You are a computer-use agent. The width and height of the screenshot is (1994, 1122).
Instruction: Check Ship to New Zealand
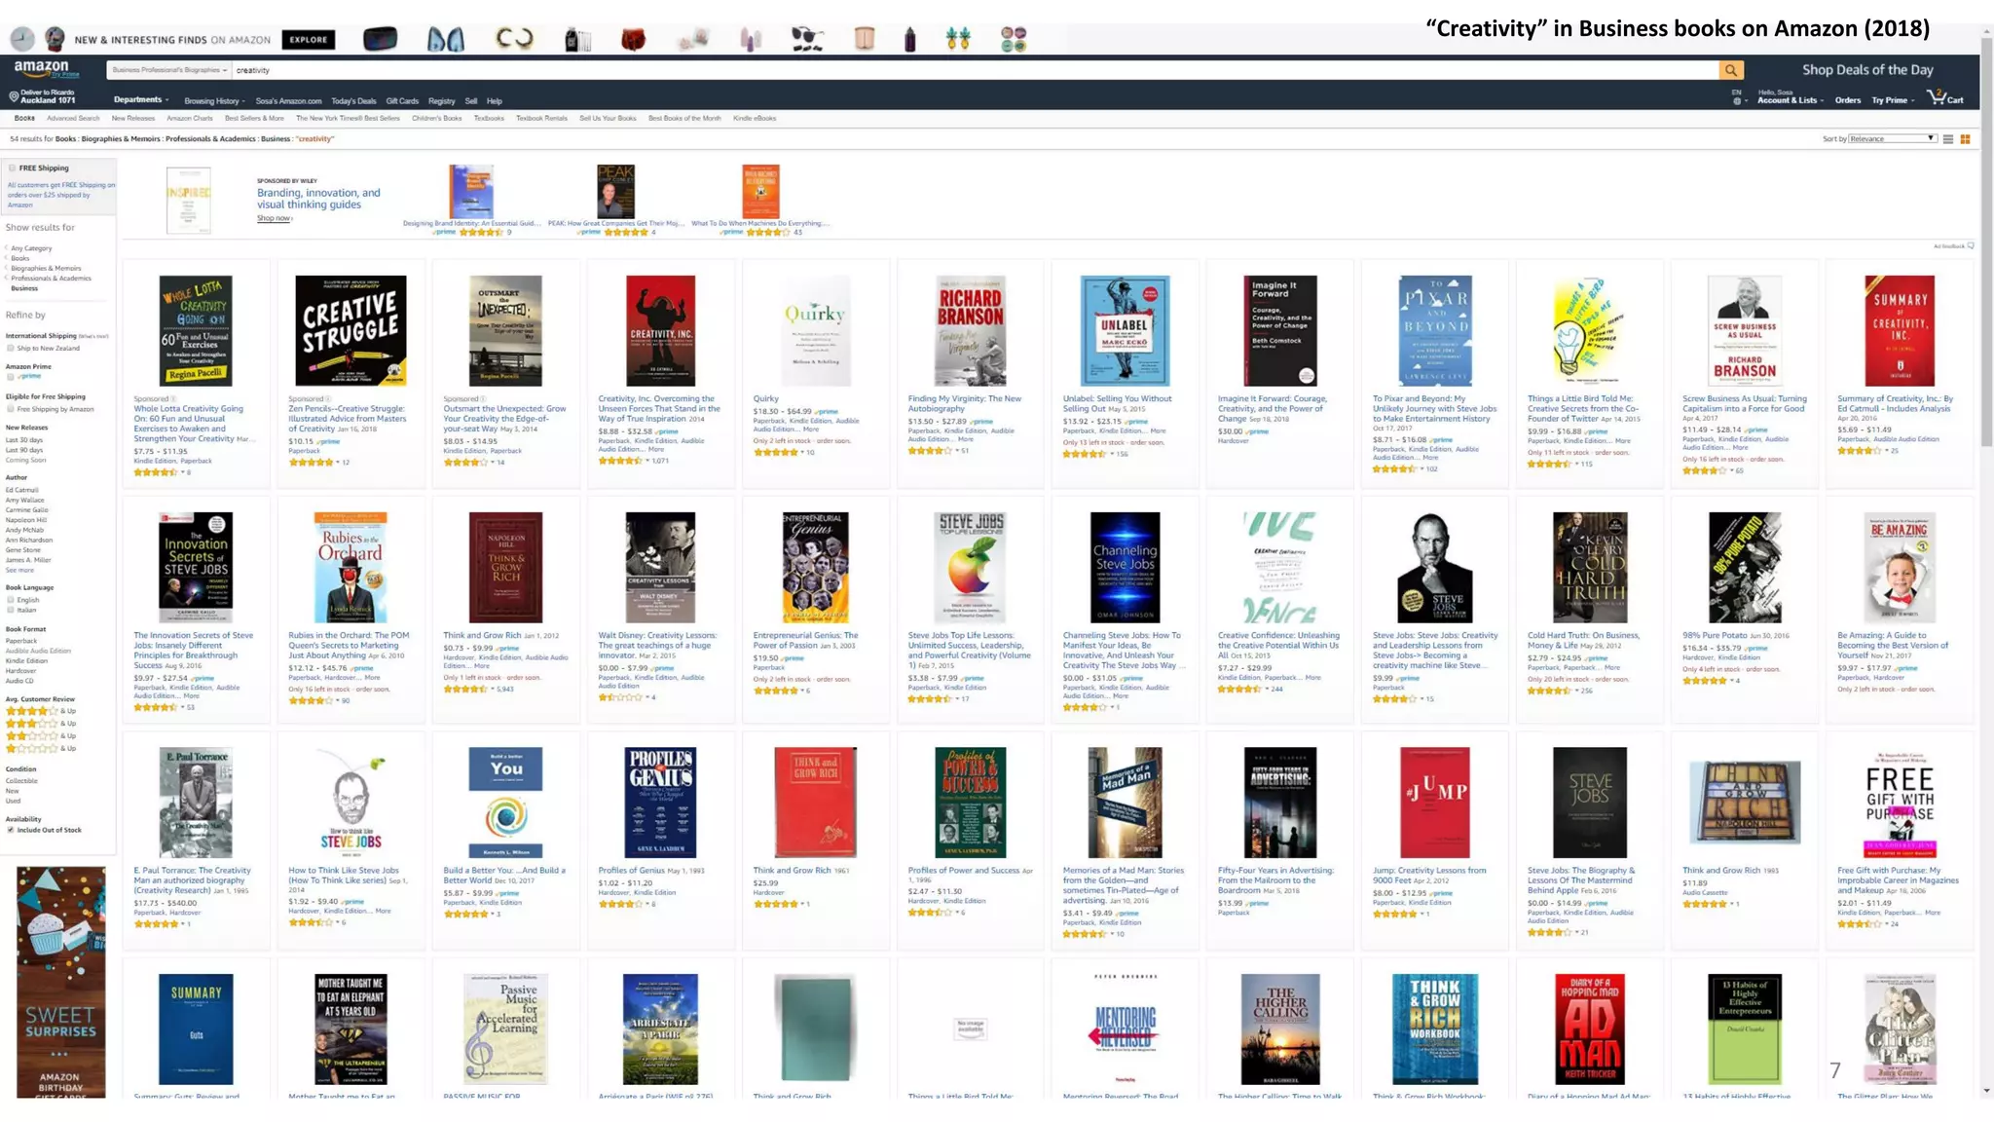pyautogui.click(x=10, y=348)
